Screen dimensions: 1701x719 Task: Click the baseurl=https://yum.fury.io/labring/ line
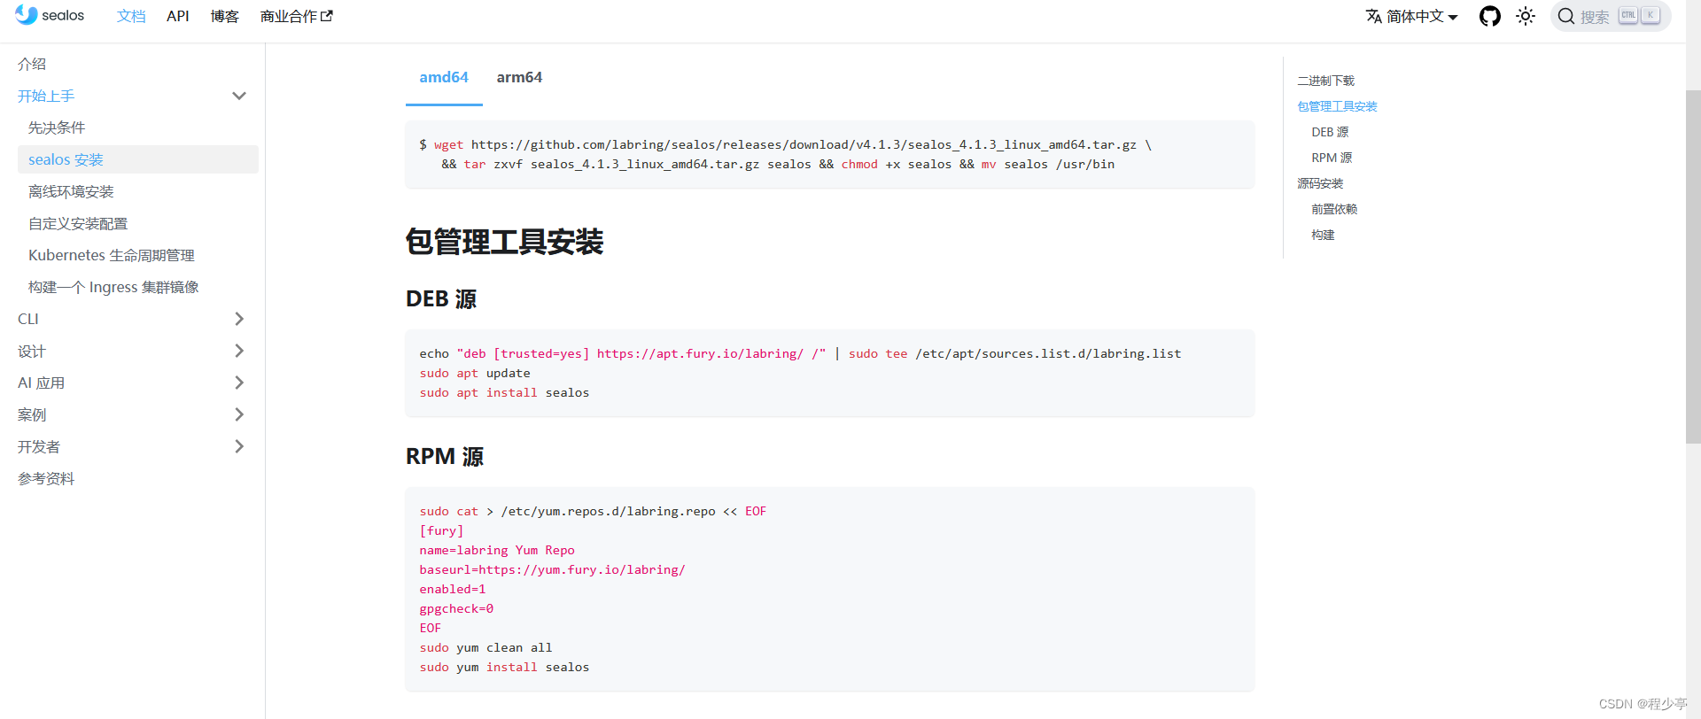click(552, 569)
